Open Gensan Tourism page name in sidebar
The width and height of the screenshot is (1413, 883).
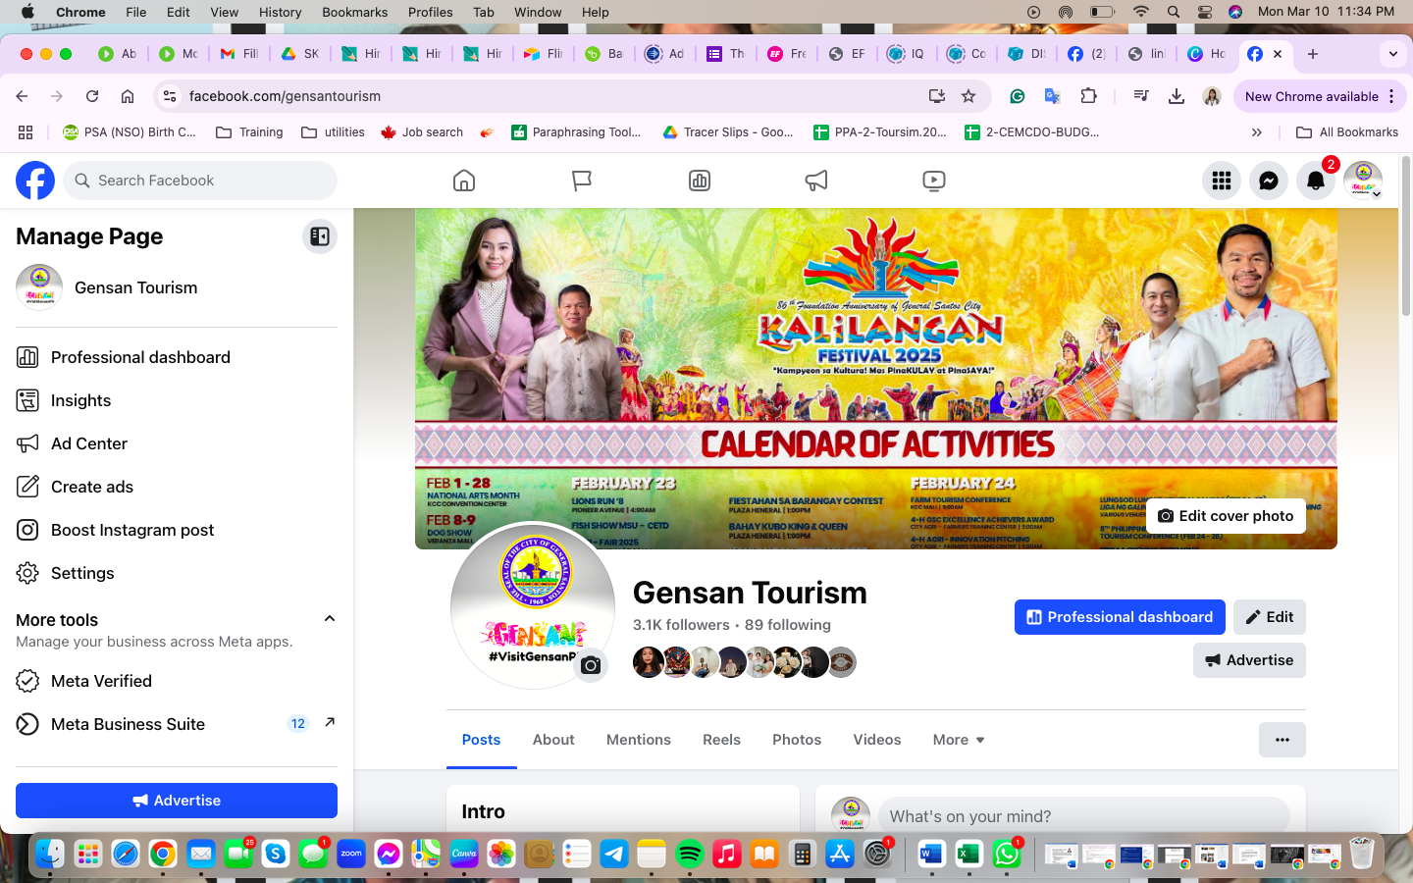tap(136, 287)
